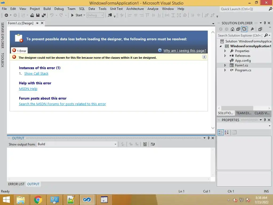Expand the Form1.cs node in tree
The height and width of the screenshot is (205, 273).
pyautogui.click(x=225, y=65)
